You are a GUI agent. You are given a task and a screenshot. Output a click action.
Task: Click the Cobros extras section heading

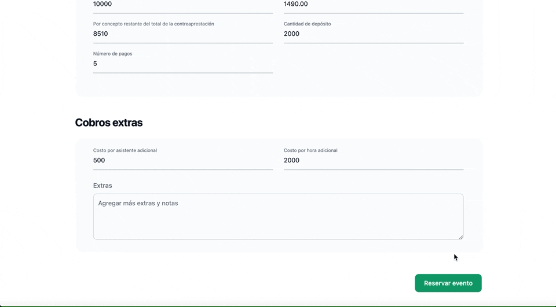click(109, 123)
